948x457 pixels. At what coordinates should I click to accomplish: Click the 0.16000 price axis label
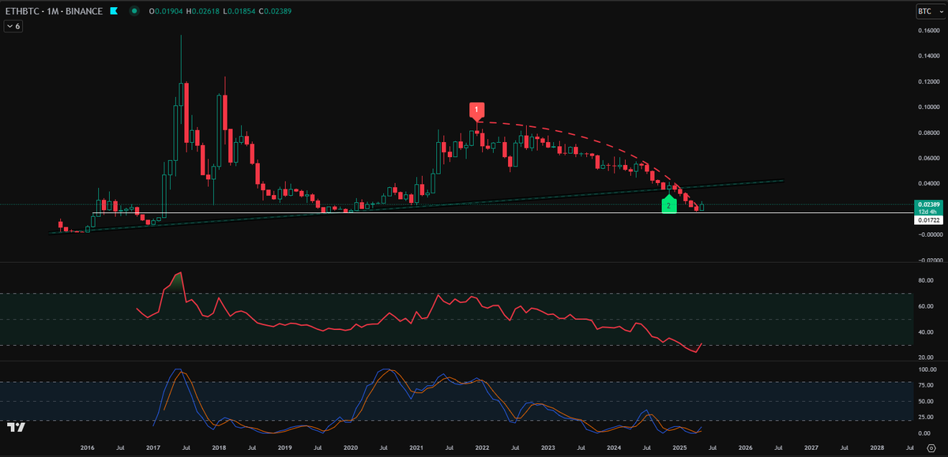[928, 31]
